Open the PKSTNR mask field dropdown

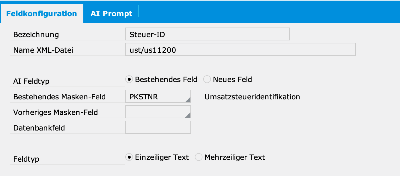158,97
